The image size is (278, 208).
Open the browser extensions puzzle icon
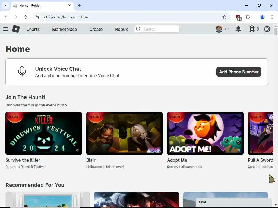(x=248, y=17)
